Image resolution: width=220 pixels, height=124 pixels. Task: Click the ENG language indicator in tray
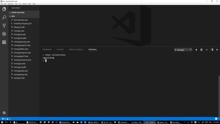coord(210,122)
